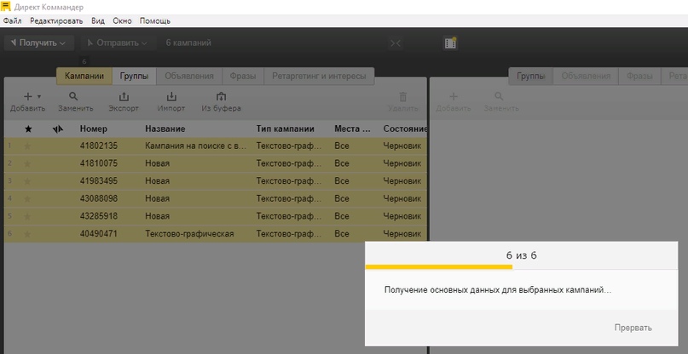Select campaign named Текстово-графическая
688x354 pixels.
point(189,234)
